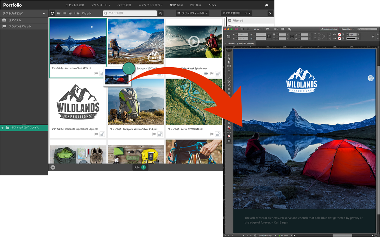Click the Publish Online button

(329, 29)
